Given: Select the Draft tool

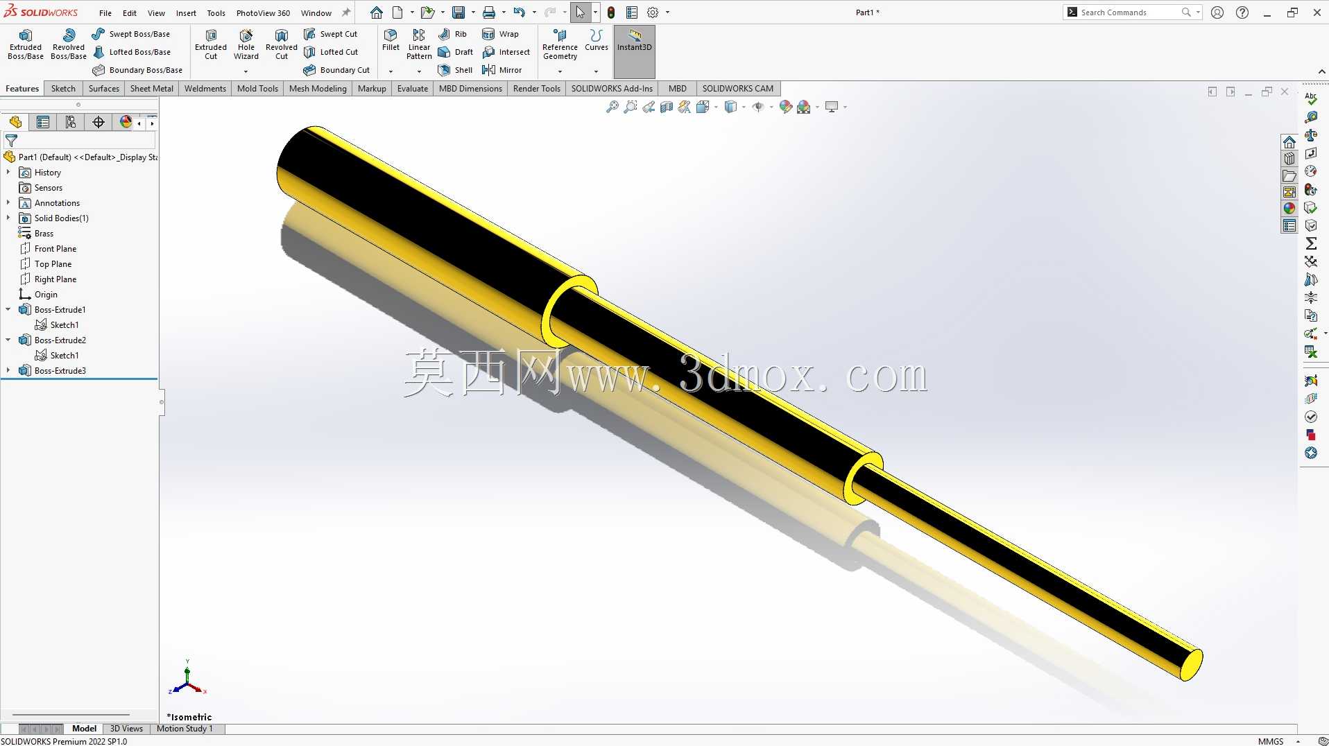Looking at the screenshot, I should click(x=456, y=52).
